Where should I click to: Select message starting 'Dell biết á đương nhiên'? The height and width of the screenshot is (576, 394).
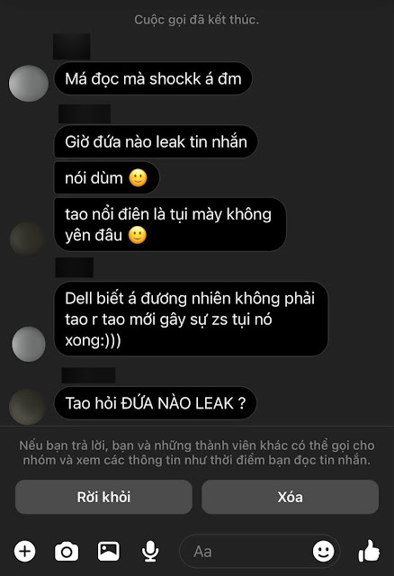click(x=191, y=319)
